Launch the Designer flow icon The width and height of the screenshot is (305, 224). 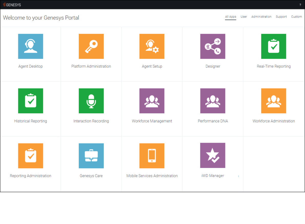coord(213,46)
